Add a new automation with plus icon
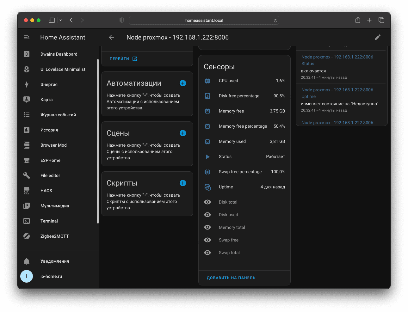 [183, 83]
